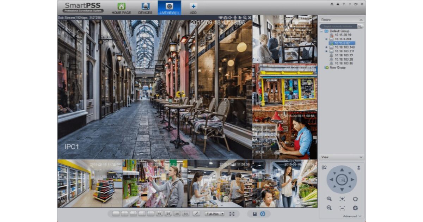This screenshot has height=222, width=423.
Task: Open the HOME PAGE tab
Action: 121,8
